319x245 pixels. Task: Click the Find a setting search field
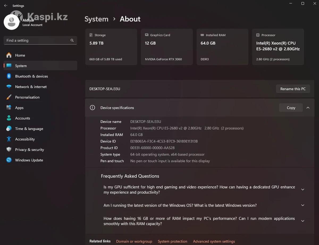tap(37, 40)
